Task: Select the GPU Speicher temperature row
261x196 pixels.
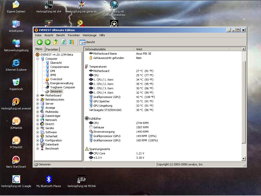Action: [x=163, y=101]
